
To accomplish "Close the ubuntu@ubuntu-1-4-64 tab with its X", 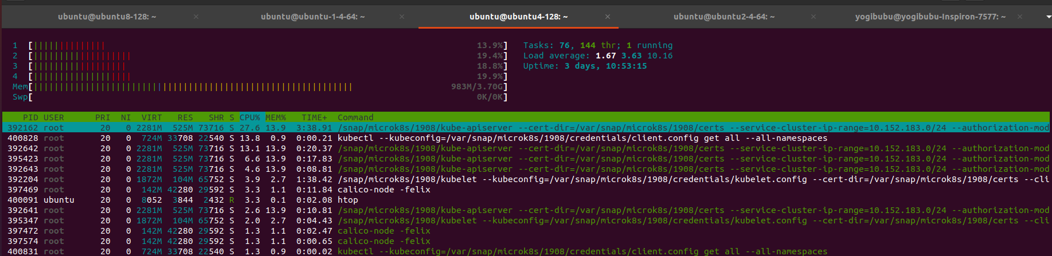I will point(402,17).
